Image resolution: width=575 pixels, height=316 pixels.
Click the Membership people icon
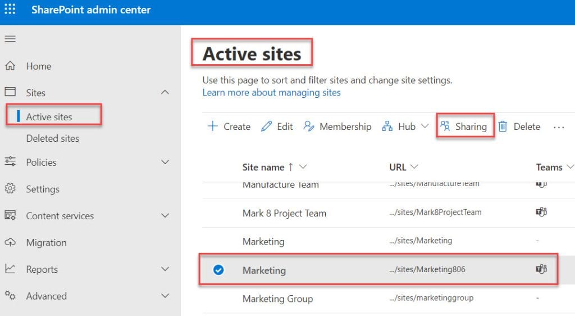pyautogui.click(x=309, y=127)
